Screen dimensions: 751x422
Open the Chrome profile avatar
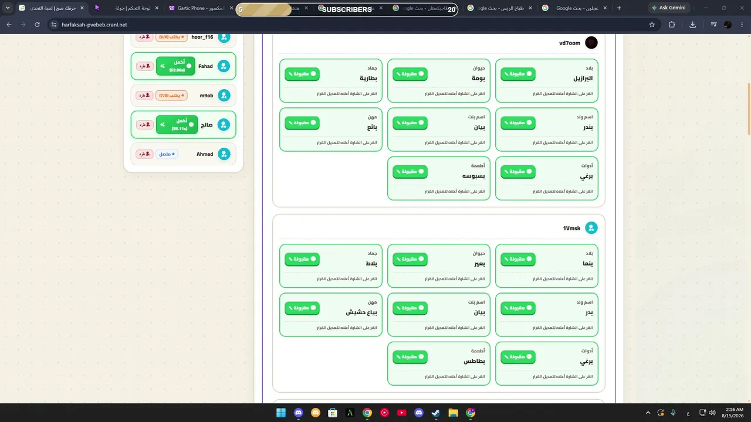[728, 25]
